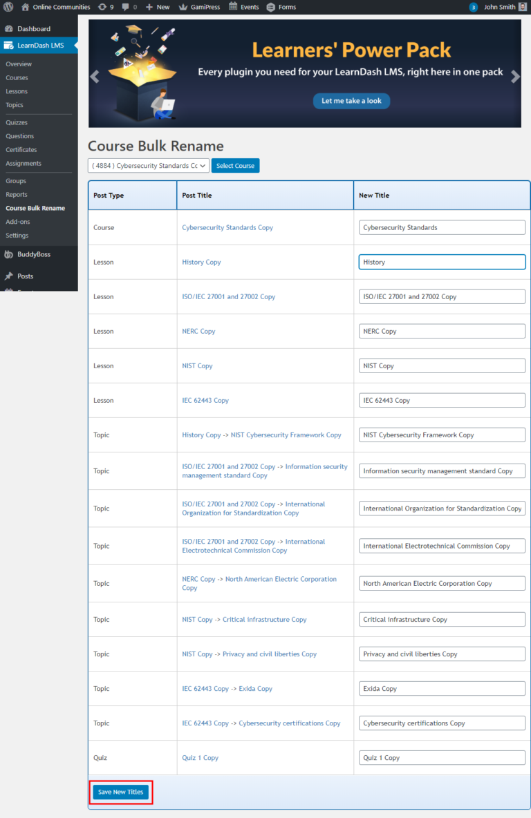This screenshot has height=818, width=531.
Task: Click the Select Course button
Action: 236,165
